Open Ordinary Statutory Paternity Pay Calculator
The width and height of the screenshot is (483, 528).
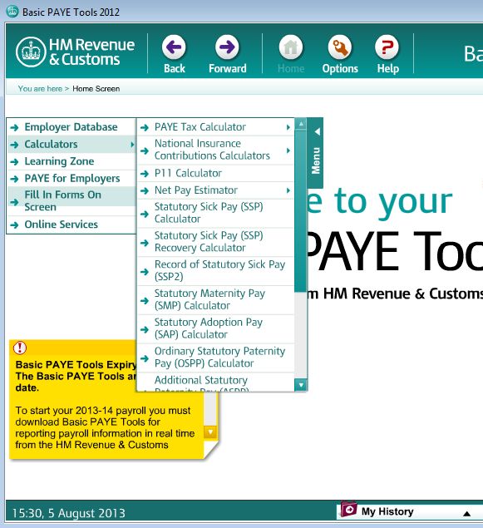pos(216,358)
